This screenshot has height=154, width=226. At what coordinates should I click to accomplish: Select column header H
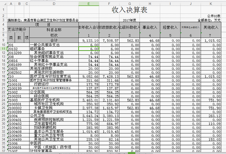(150, 4)
